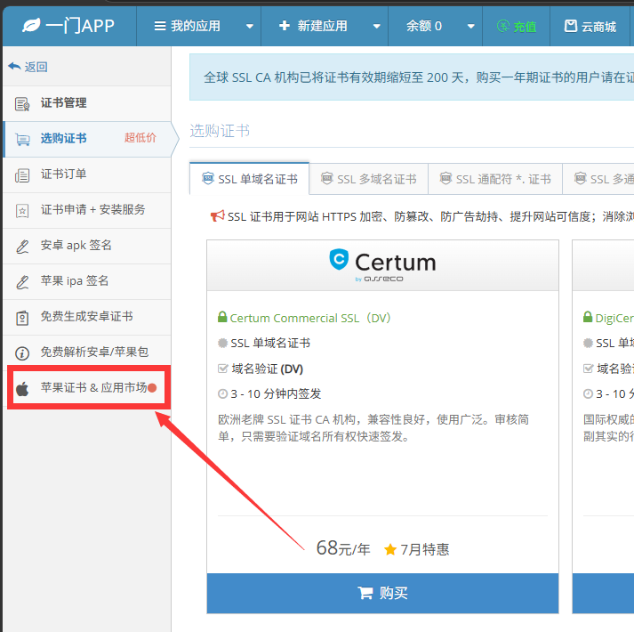
Task: Click the 充值 recharge link
Action: [517, 27]
